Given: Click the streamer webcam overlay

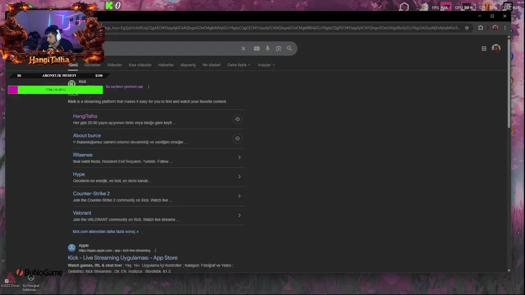Looking at the screenshot, I should pos(52,33).
